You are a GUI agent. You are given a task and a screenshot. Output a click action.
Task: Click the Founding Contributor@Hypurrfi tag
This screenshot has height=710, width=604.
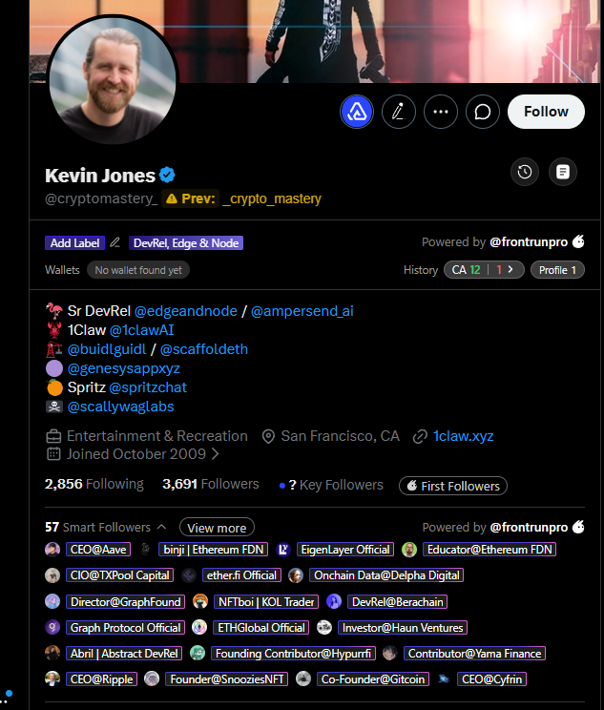[x=293, y=654]
